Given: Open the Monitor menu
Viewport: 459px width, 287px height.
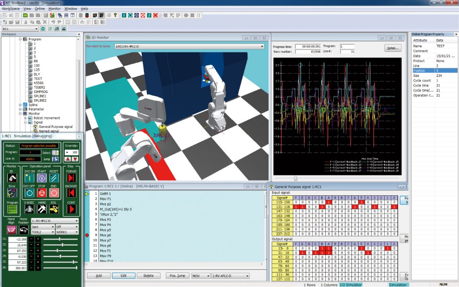Looking at the screenshot, I should [54, 9].
